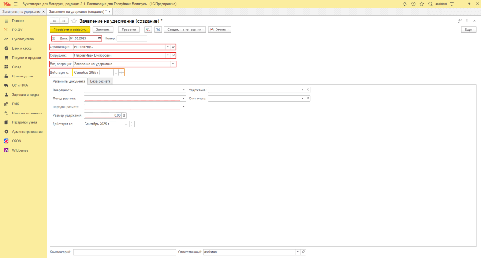Open calendar picker for Дата field
481x258 pixels.
pos(99,38)
